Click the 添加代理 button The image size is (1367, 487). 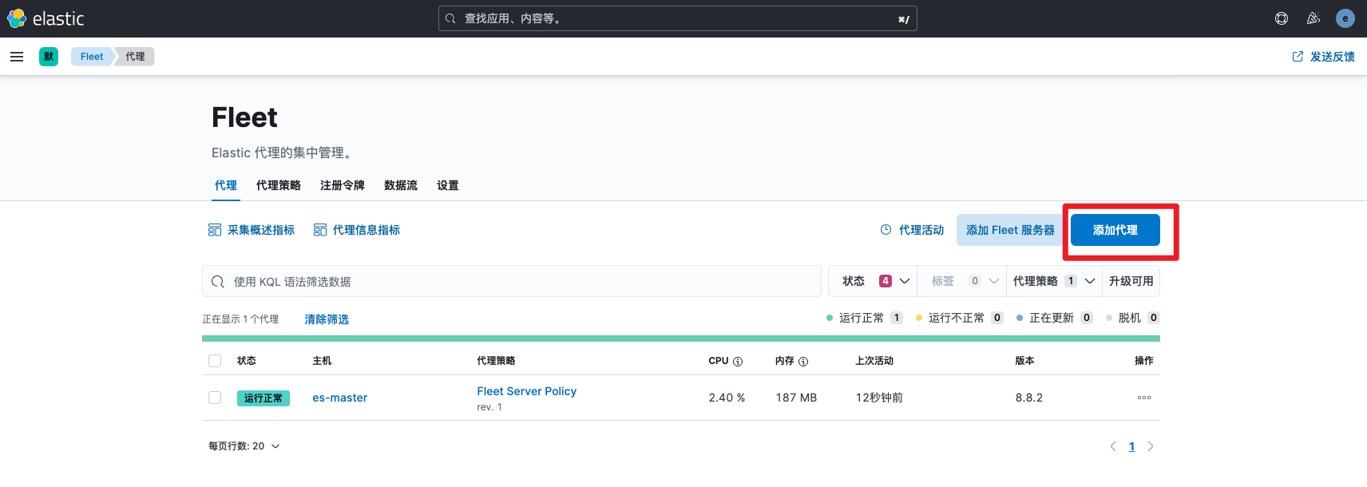1115,230
